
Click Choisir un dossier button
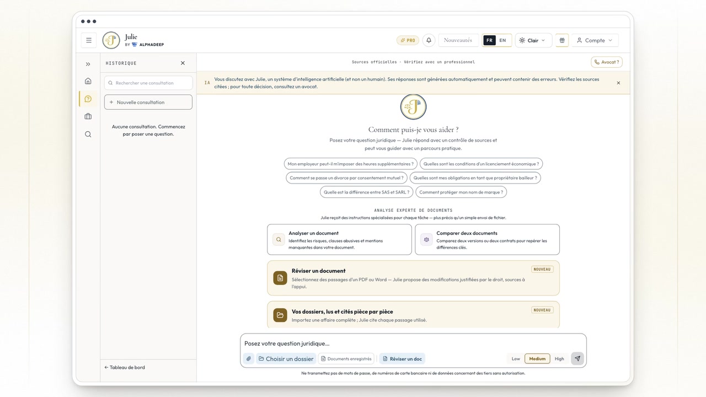tap(286, 359)
